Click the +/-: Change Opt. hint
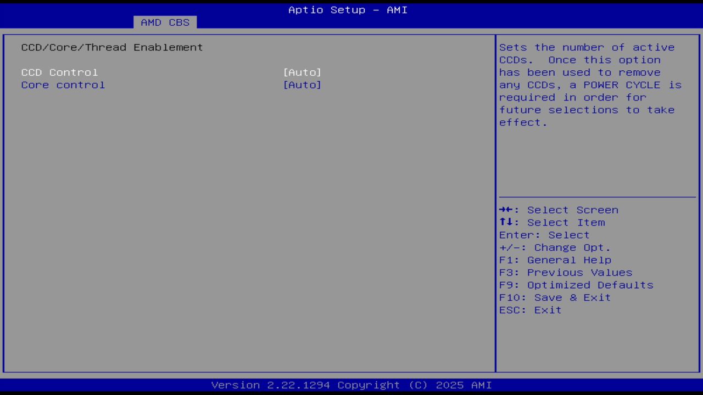Image resolution: width=703 pixels, height=395 pixels. [x=555, y=248]
